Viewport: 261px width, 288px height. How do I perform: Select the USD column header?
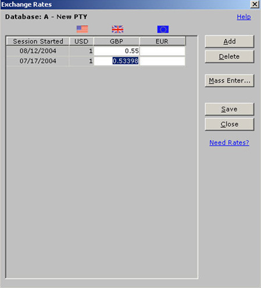[81, 41]
